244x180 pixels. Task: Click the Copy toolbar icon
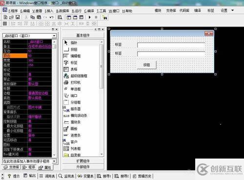33,17
